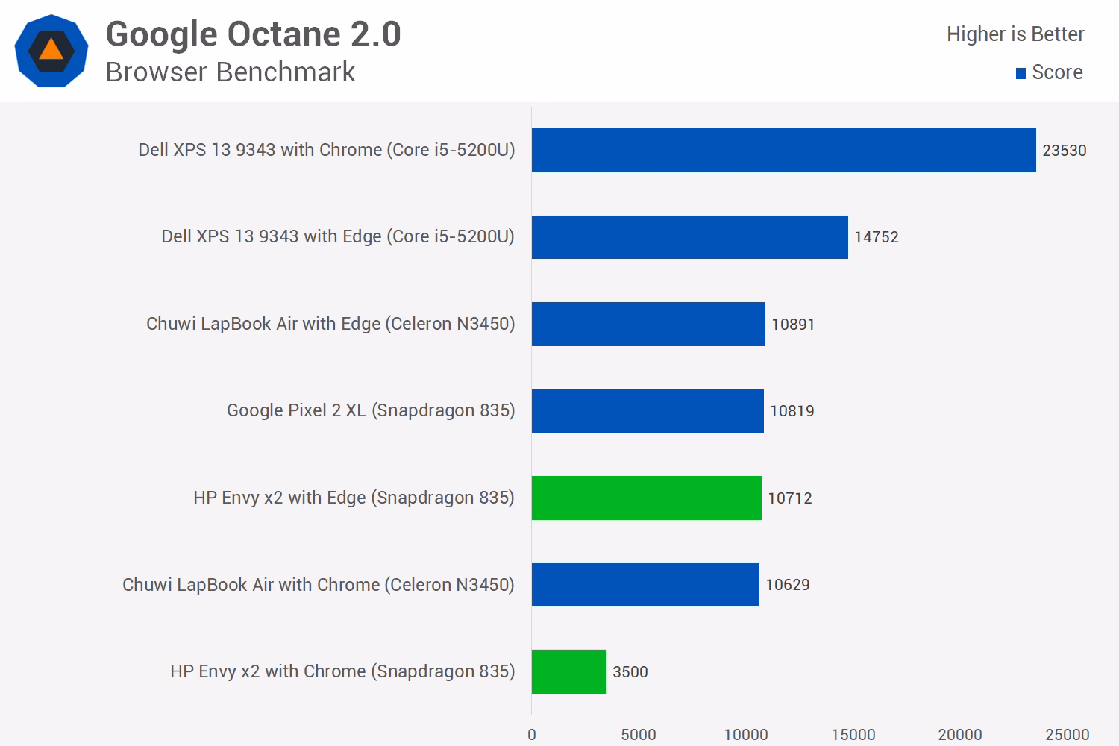Click the Chuwi LapBook Air Edge bar
1119x746 pixels.
point(648,324)
